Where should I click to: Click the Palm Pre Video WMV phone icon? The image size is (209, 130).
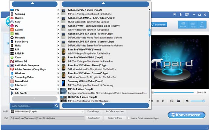pos(63,51)
